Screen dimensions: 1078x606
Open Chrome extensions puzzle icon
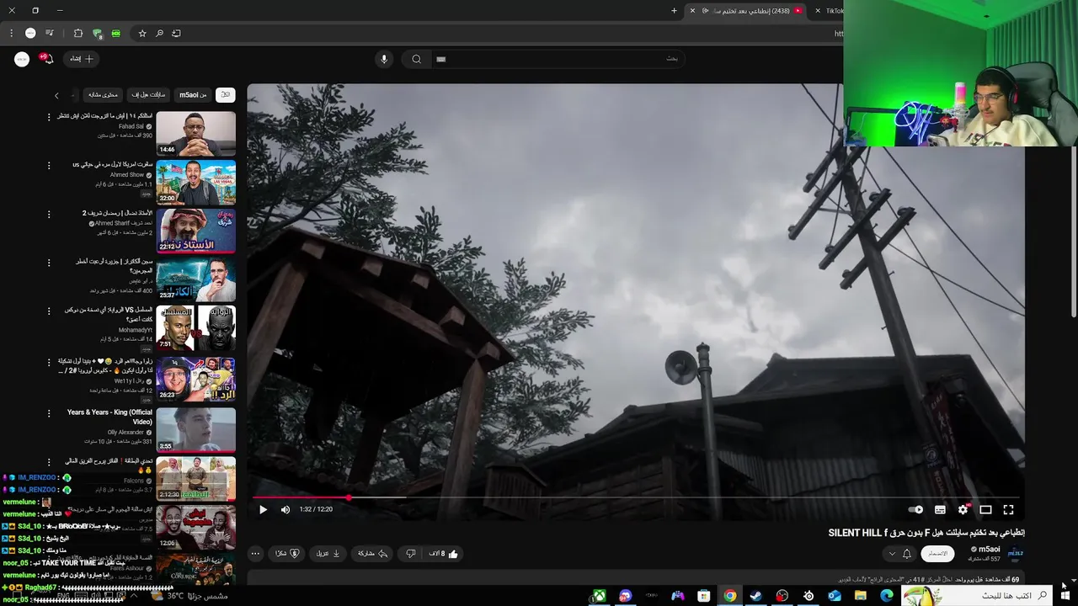pos(78,33)
